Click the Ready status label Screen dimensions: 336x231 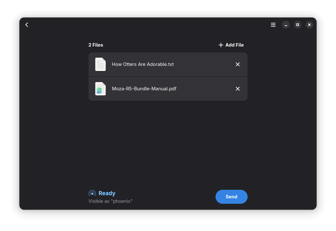tap(107, 193)
